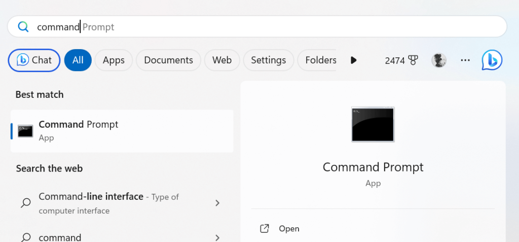
Task: Click Open to launch Command Prompt
Action: [x=289, y=229]
